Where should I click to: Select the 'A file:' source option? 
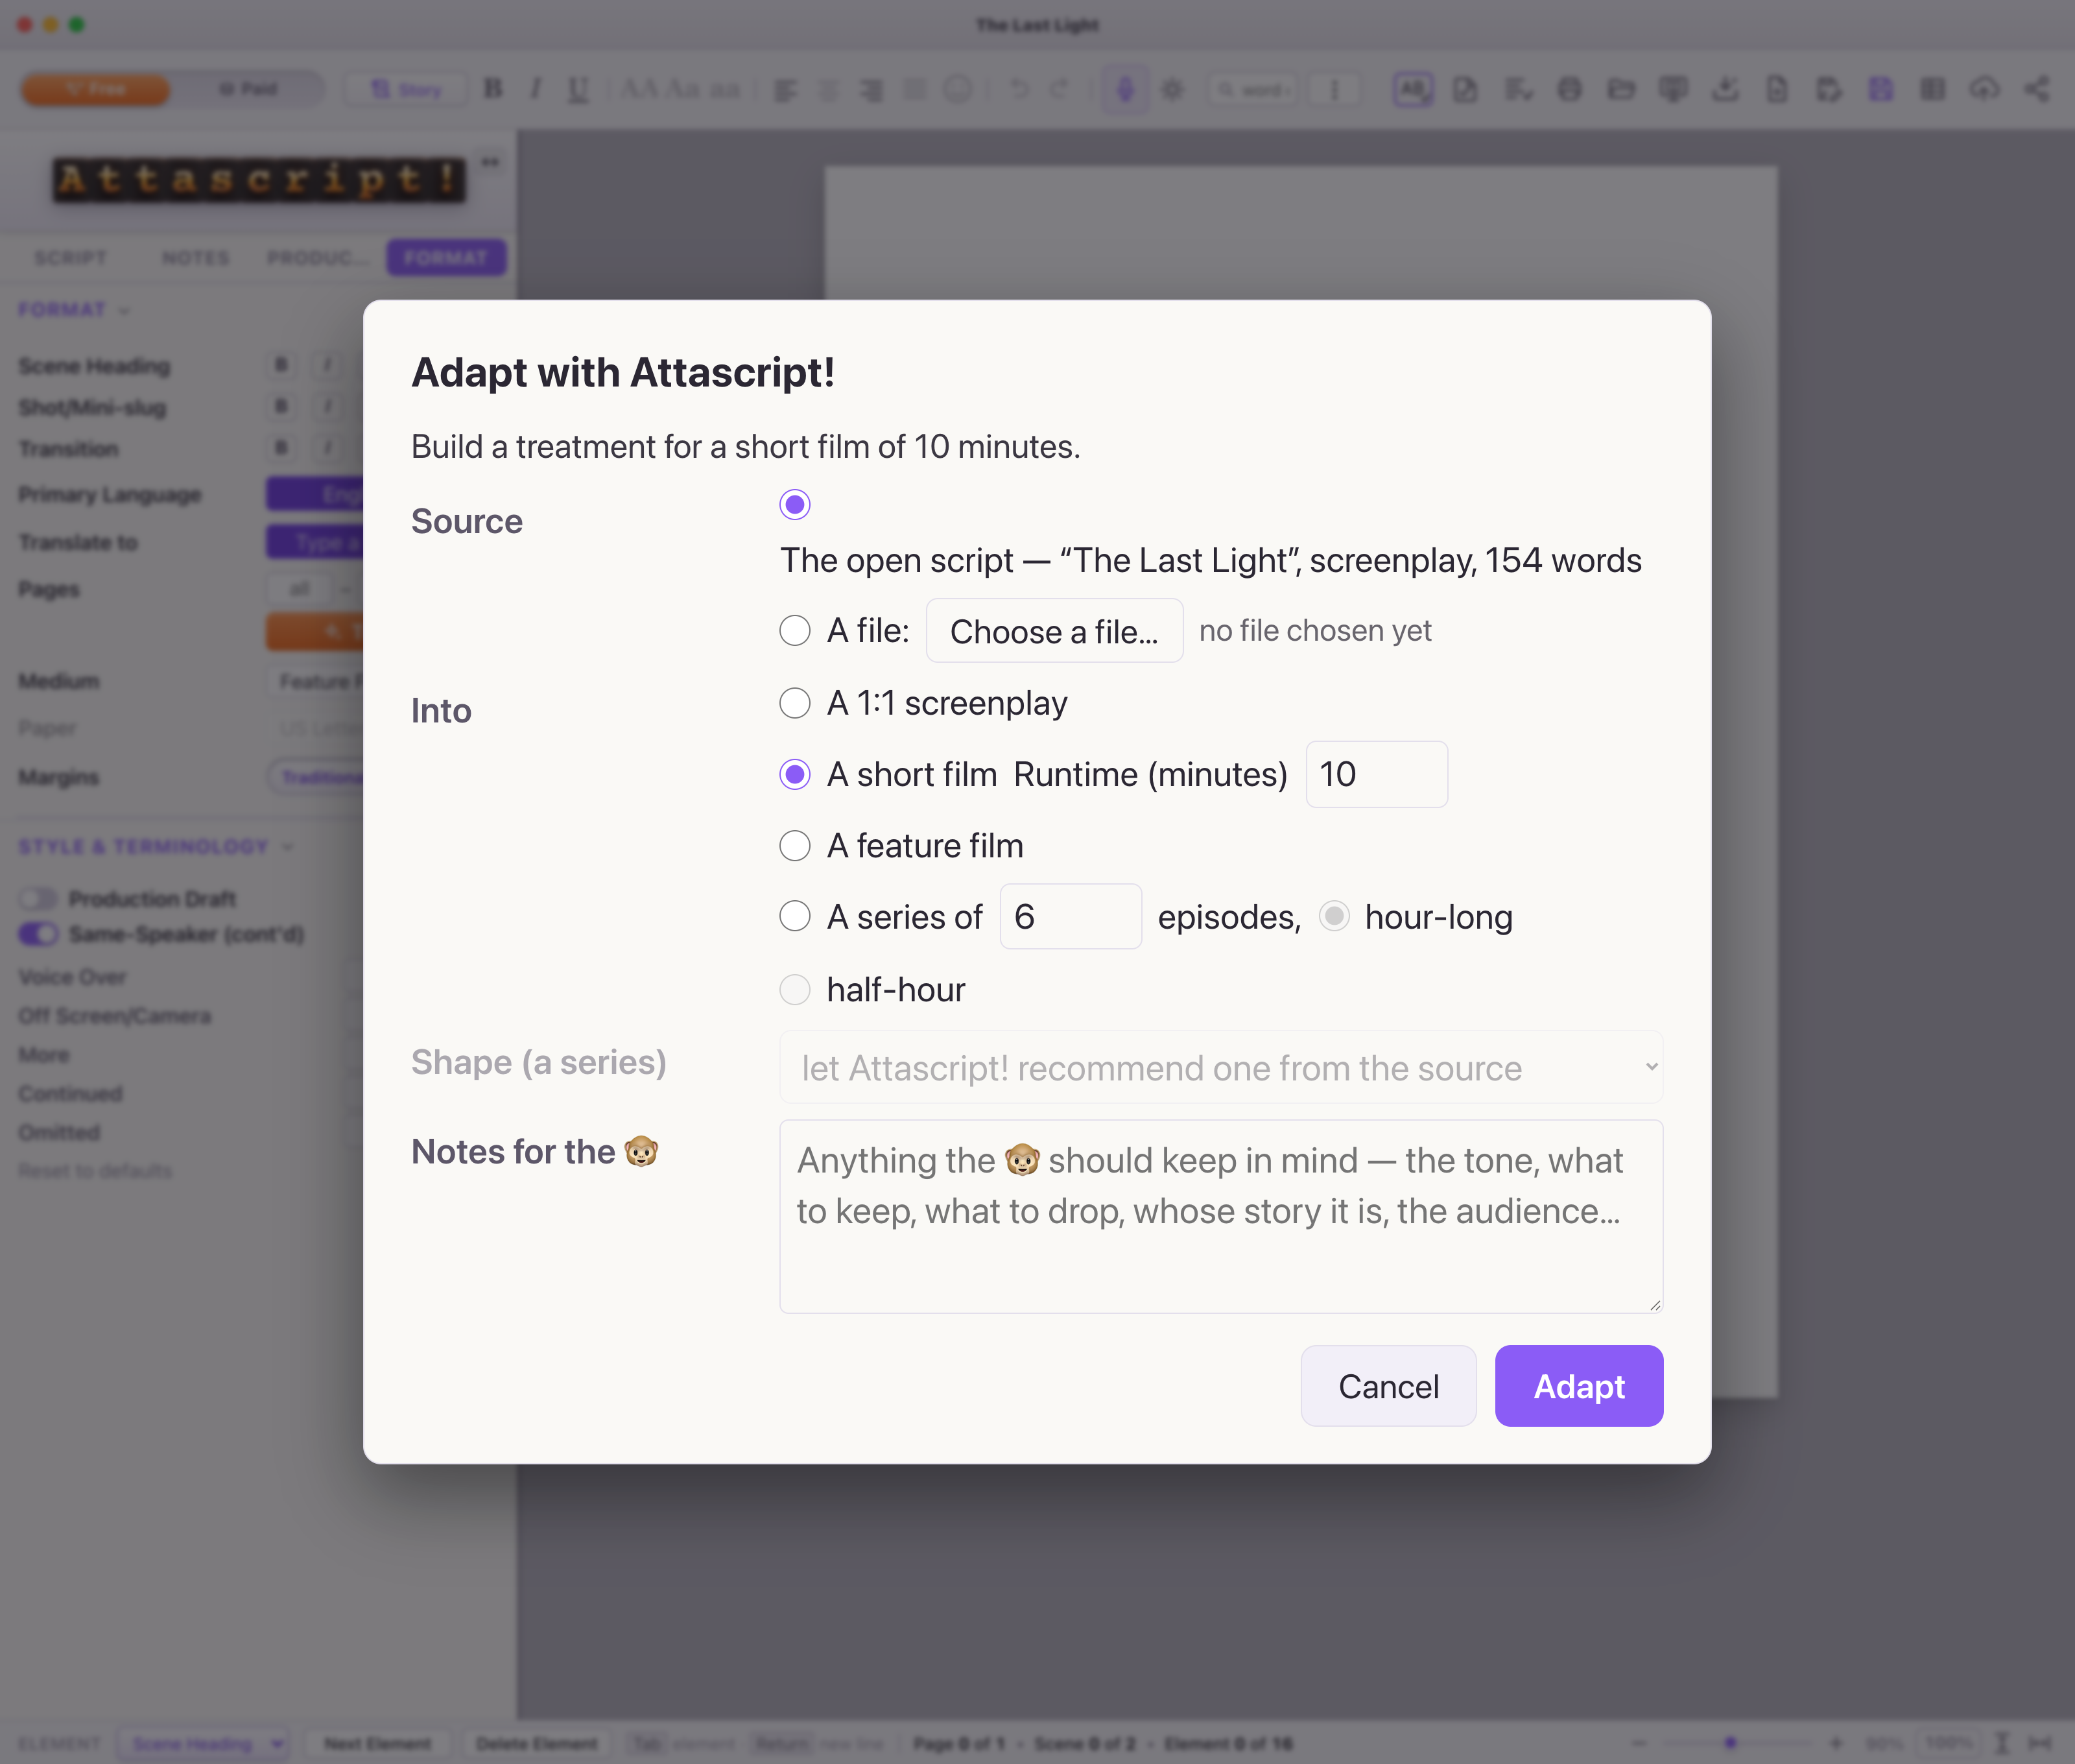coord(795,631)
